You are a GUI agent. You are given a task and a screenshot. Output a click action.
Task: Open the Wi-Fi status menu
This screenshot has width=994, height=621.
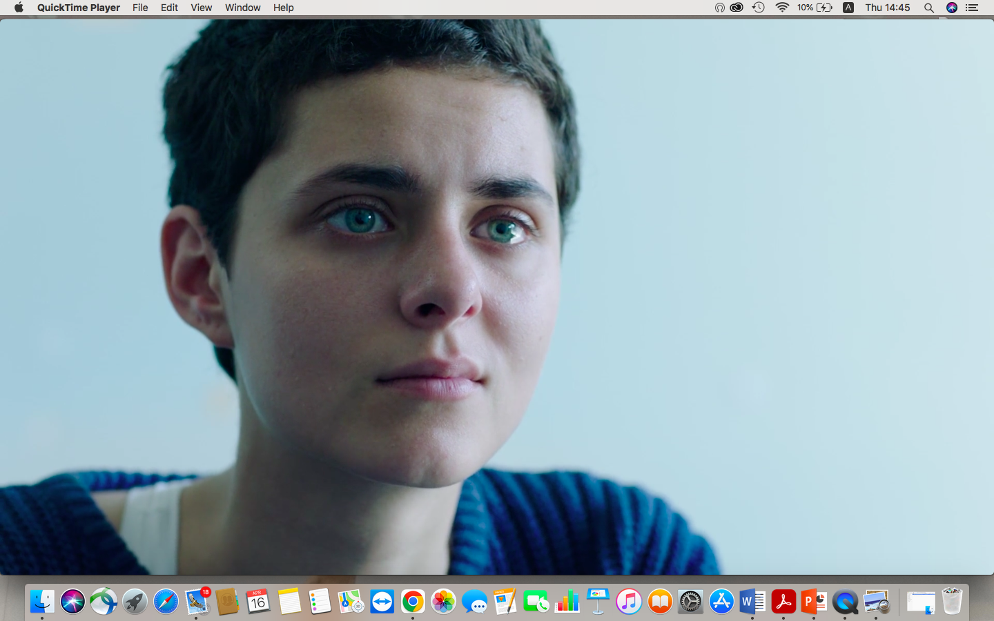pos(781,8)
